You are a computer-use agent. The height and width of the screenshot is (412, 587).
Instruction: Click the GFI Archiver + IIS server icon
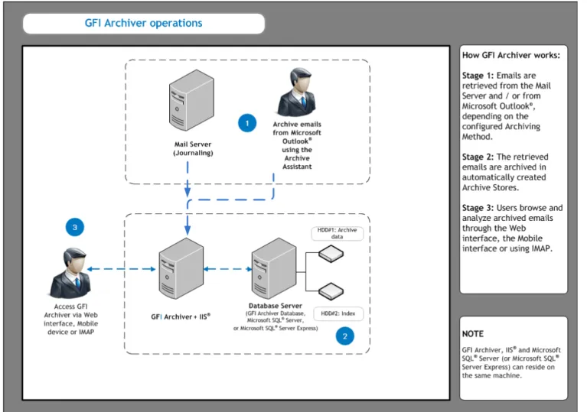point(181,268)
